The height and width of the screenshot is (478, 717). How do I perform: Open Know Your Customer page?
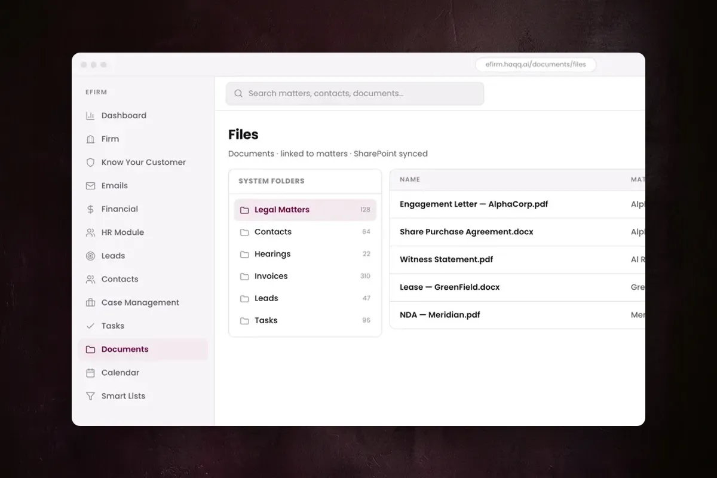coord(143,162)
